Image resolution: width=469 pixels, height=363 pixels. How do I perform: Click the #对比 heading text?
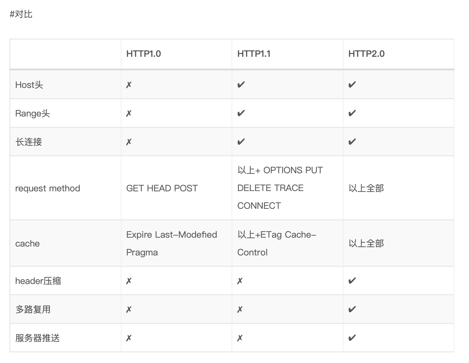(x=21, y=14)
